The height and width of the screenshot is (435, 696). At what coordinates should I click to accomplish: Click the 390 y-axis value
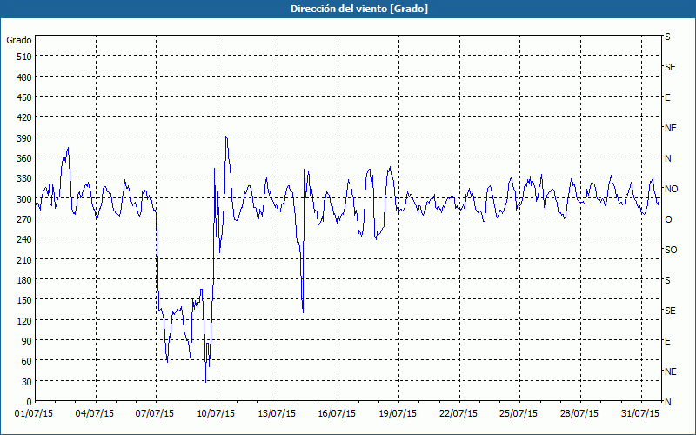24,138
